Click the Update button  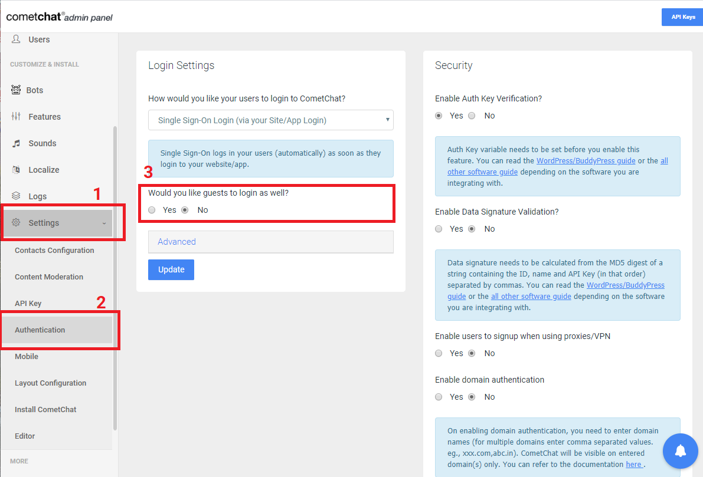coord(171,269)
